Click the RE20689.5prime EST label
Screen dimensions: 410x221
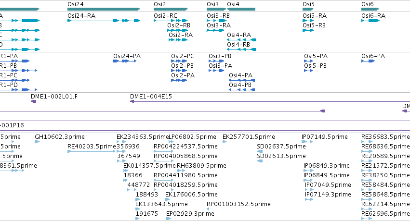coord(385,156)
